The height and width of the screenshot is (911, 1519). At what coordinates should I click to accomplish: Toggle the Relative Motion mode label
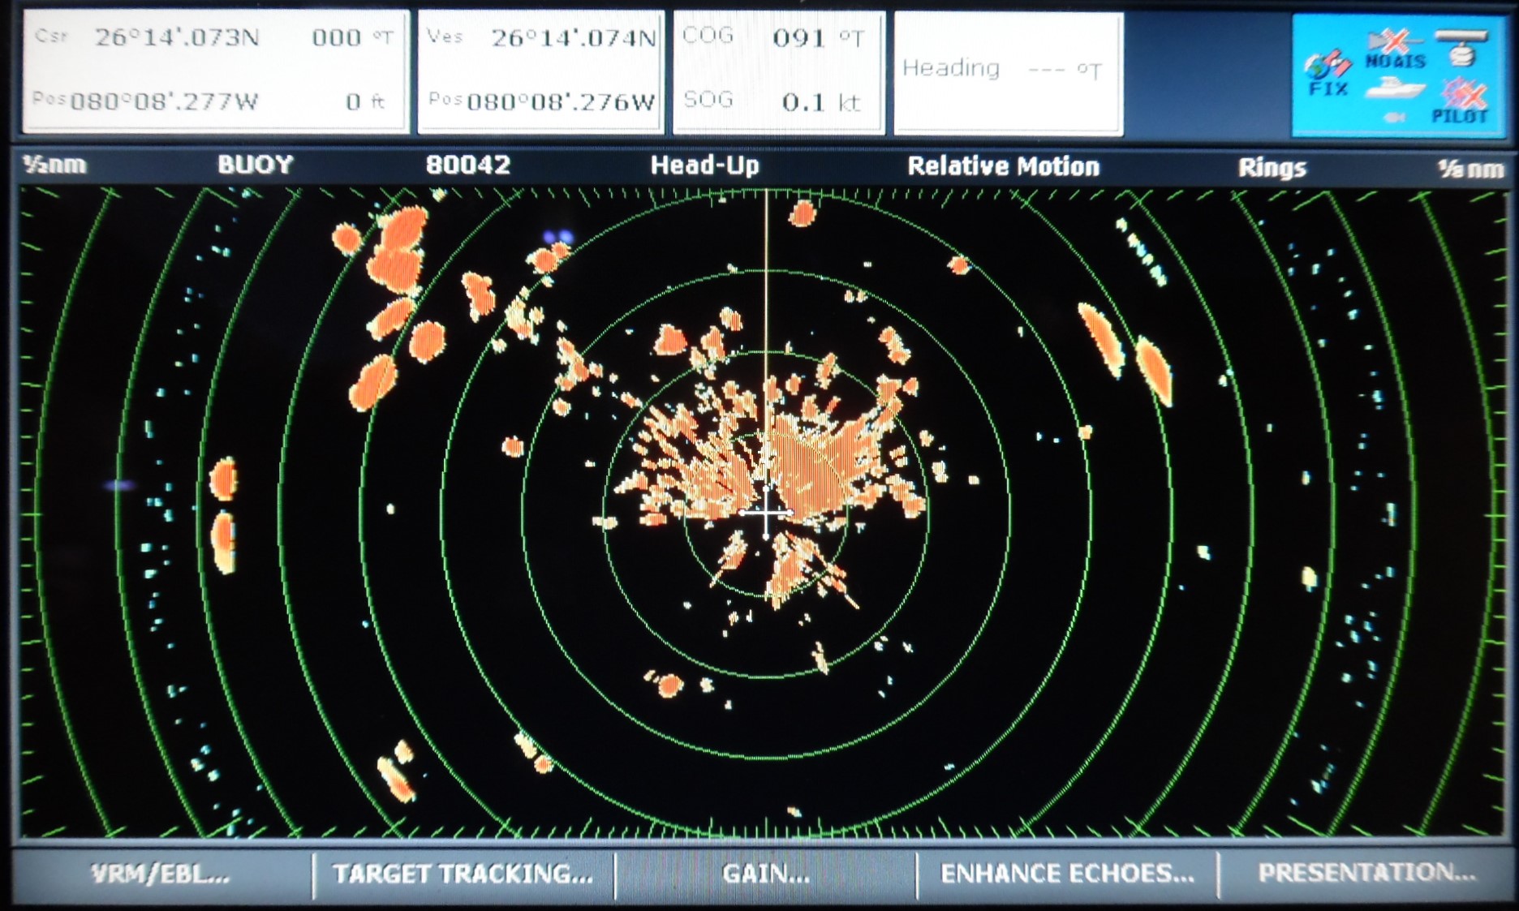[x=1003, y=166]
